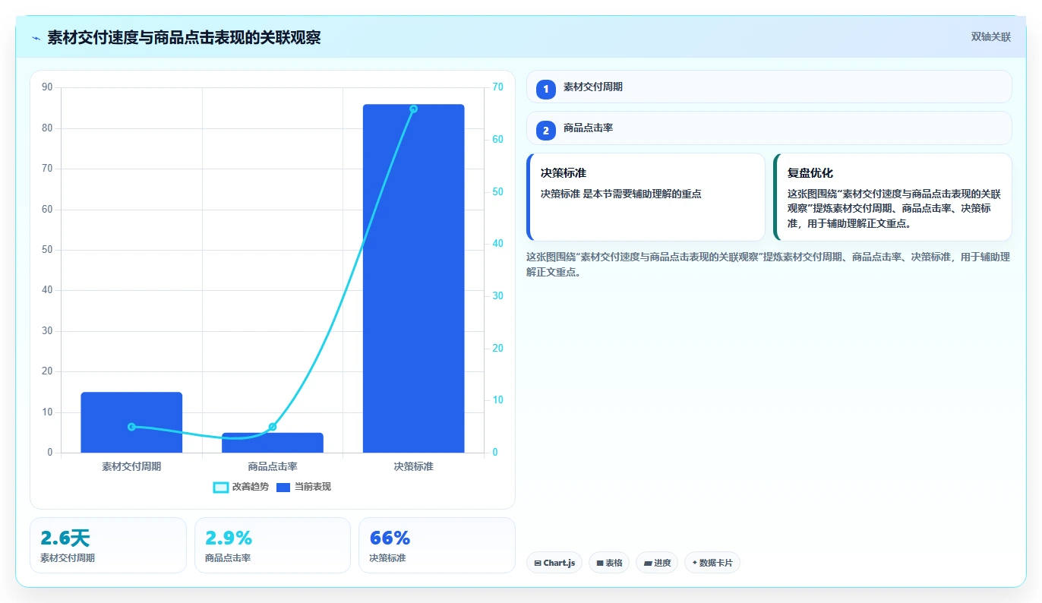Click the number 2 badge
This screenshot has height=603, width=1042.
[545, 130]
